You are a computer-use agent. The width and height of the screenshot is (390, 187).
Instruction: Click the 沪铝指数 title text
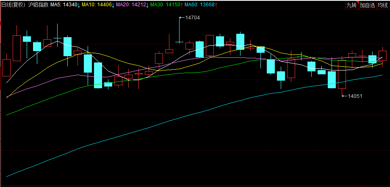(x=38, y=5)
